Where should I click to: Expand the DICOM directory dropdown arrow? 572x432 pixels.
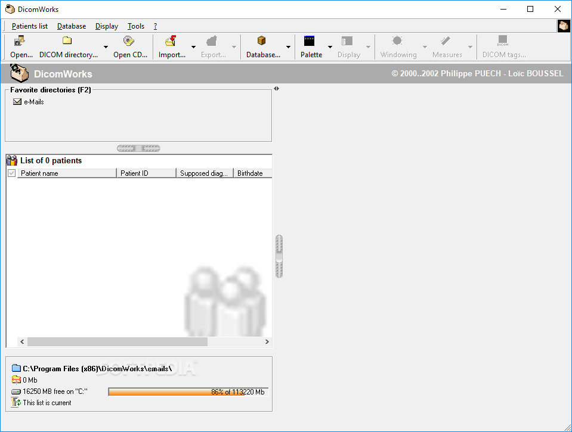(106, 47)
